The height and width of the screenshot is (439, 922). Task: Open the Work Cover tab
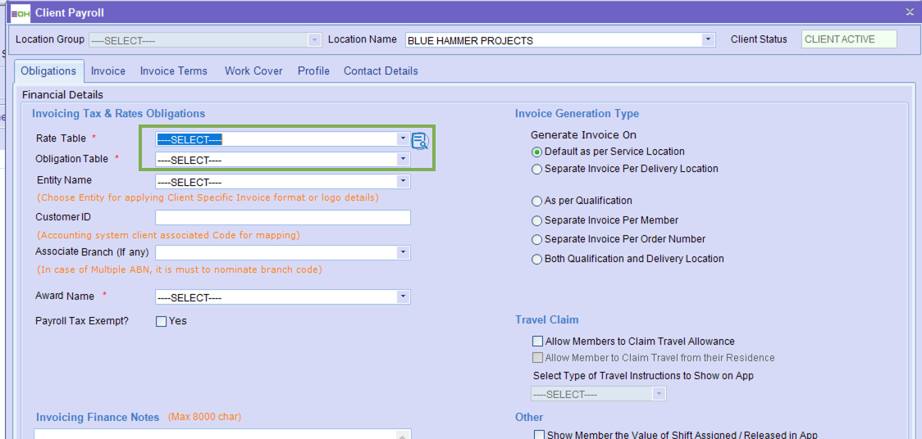coord(253,71)
